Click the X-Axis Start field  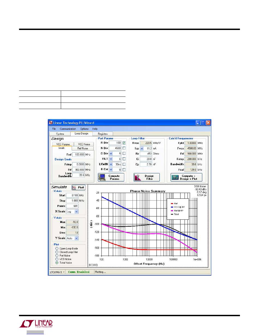[x=72, y=195]
